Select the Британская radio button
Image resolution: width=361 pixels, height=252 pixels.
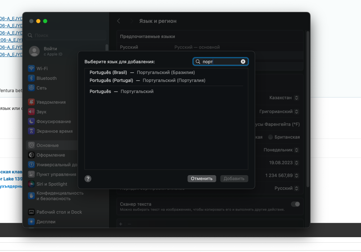(270, 137)
